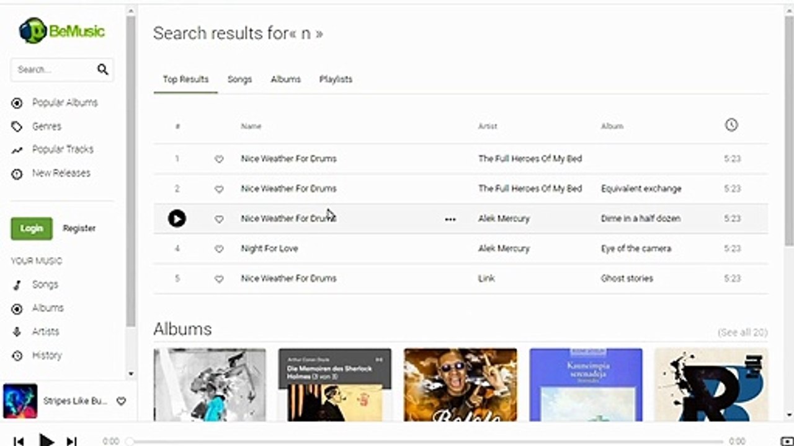Open Genres tag icon in sidebar

(17, 126)
